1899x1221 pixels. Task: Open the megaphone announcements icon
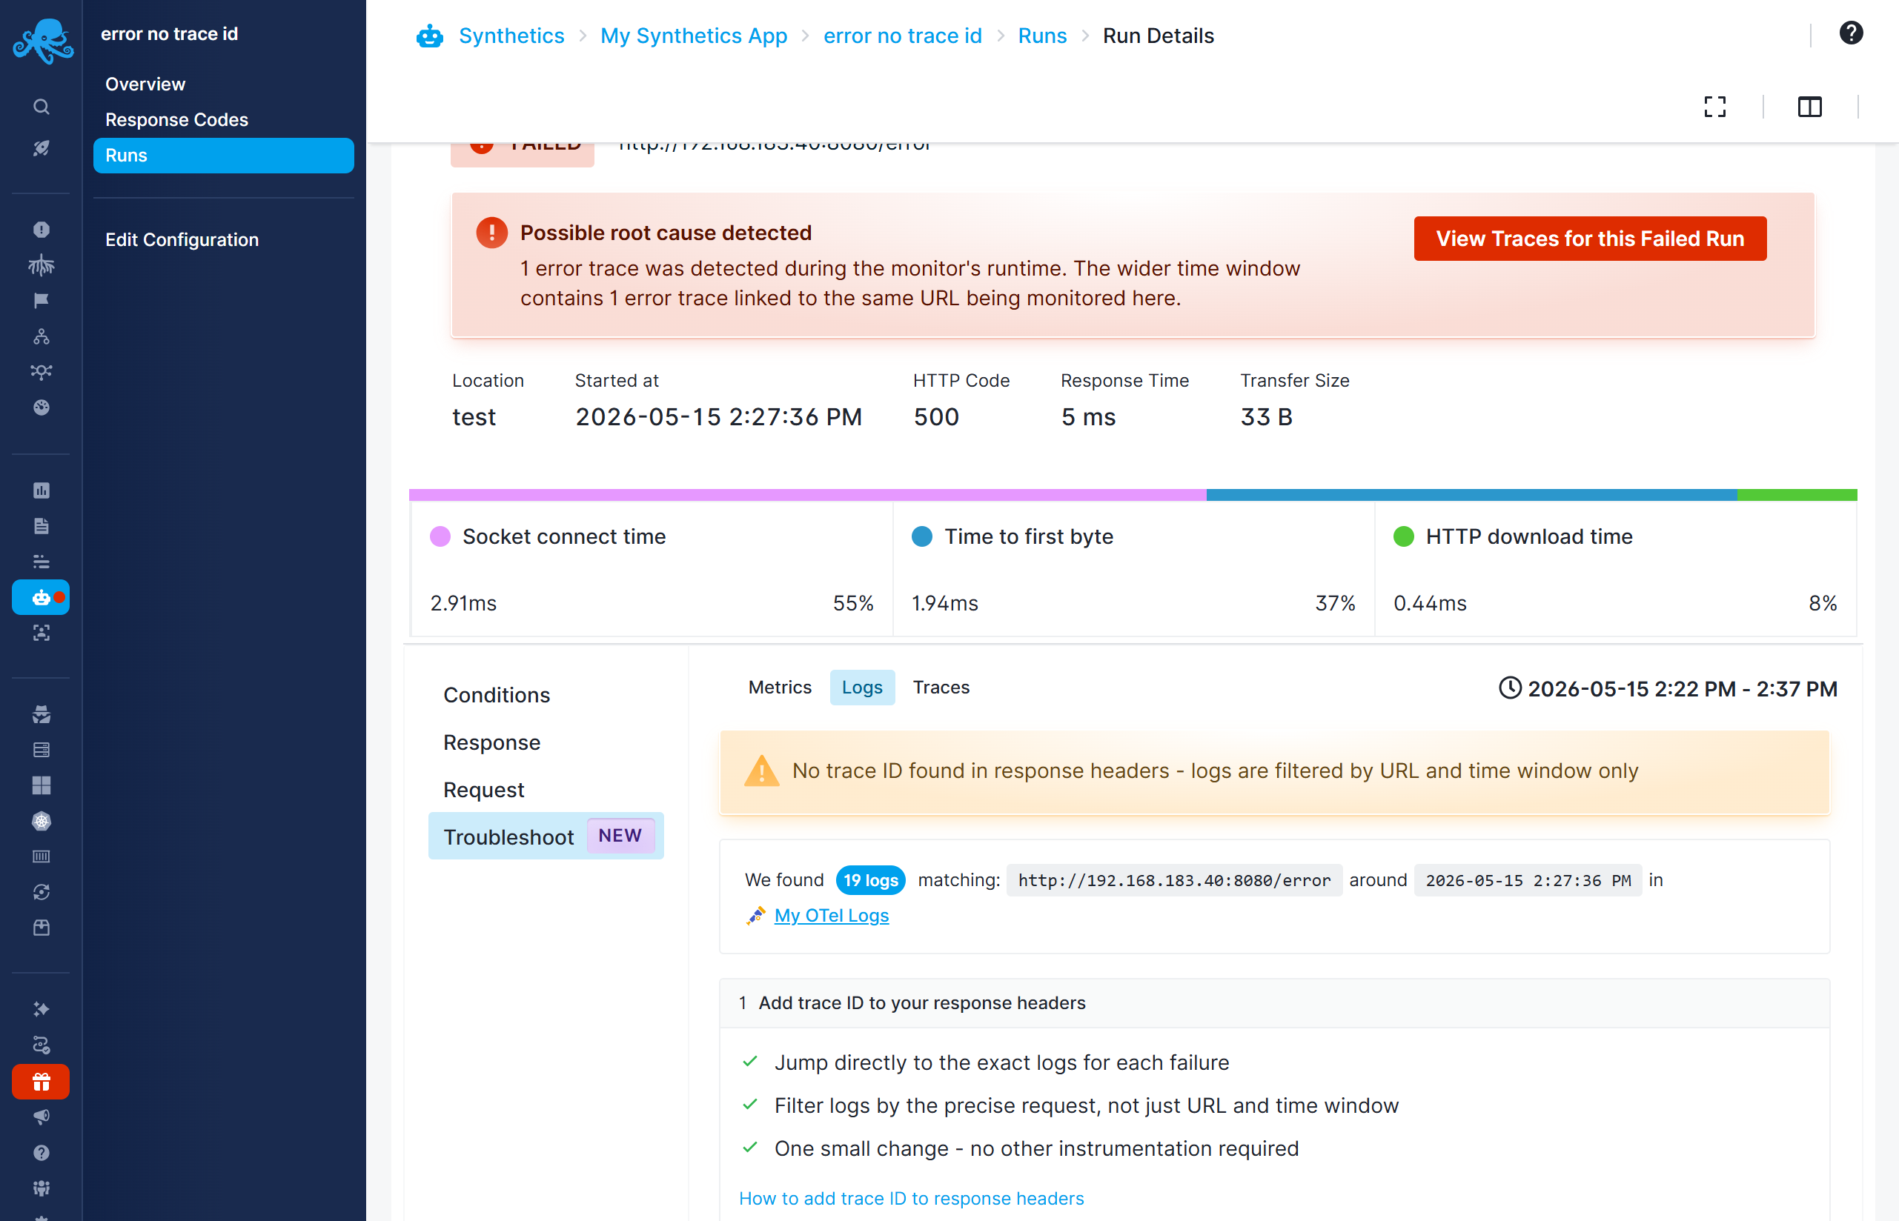[x=42, y=1117]
